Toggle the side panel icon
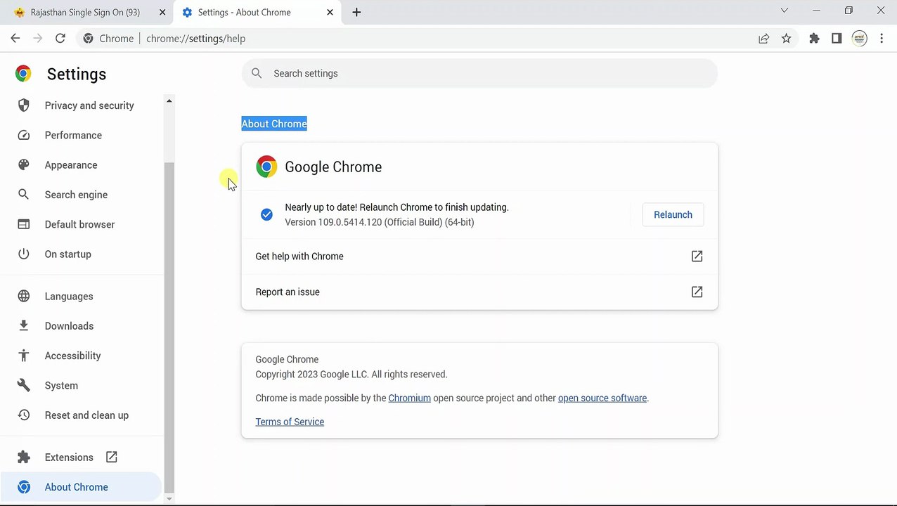This screenshot has width=897, height=506. (x=837, y=39)
